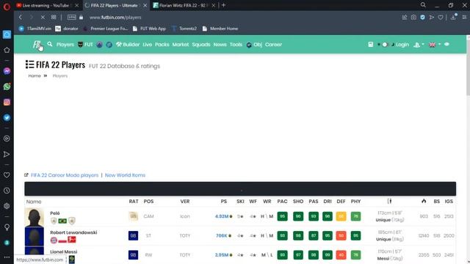Screen dimensions: 470x264
Task: Open the Speed Dial grid icon
Action: pos(54,18)
